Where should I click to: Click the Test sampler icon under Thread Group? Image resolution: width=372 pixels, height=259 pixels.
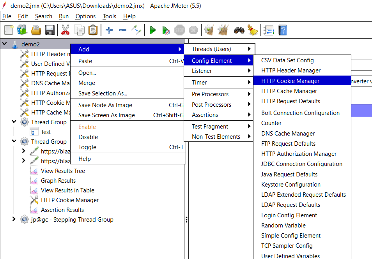(x=34, y=132)
